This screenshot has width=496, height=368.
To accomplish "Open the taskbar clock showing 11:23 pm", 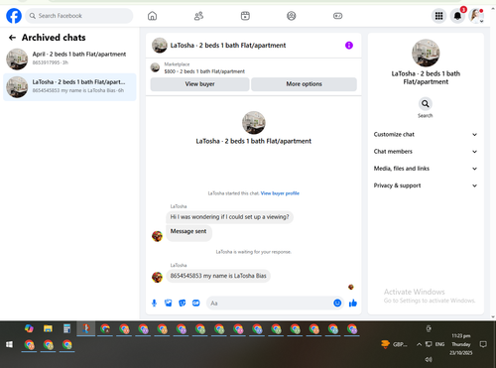I will 461,344.
